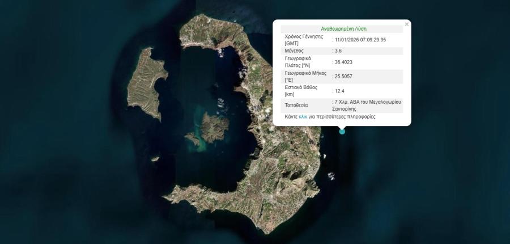This screenshot has height=244, width=510.
Task: Select the location text '7 Χλμ. ΑΒΑ του Μεγαλοχωρίου'
Action: coord(368,102)
